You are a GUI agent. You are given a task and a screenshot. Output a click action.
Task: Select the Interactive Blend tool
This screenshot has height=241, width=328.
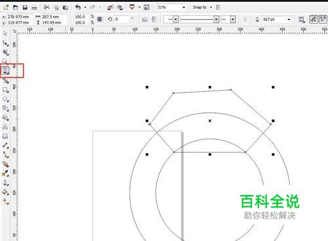click(x=5, y=164)
